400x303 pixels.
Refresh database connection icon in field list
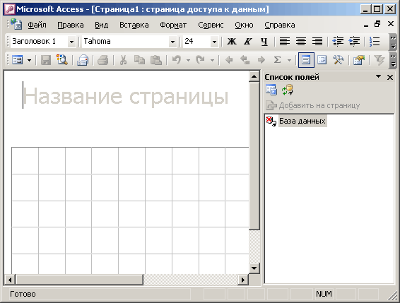tap(288, 90)
